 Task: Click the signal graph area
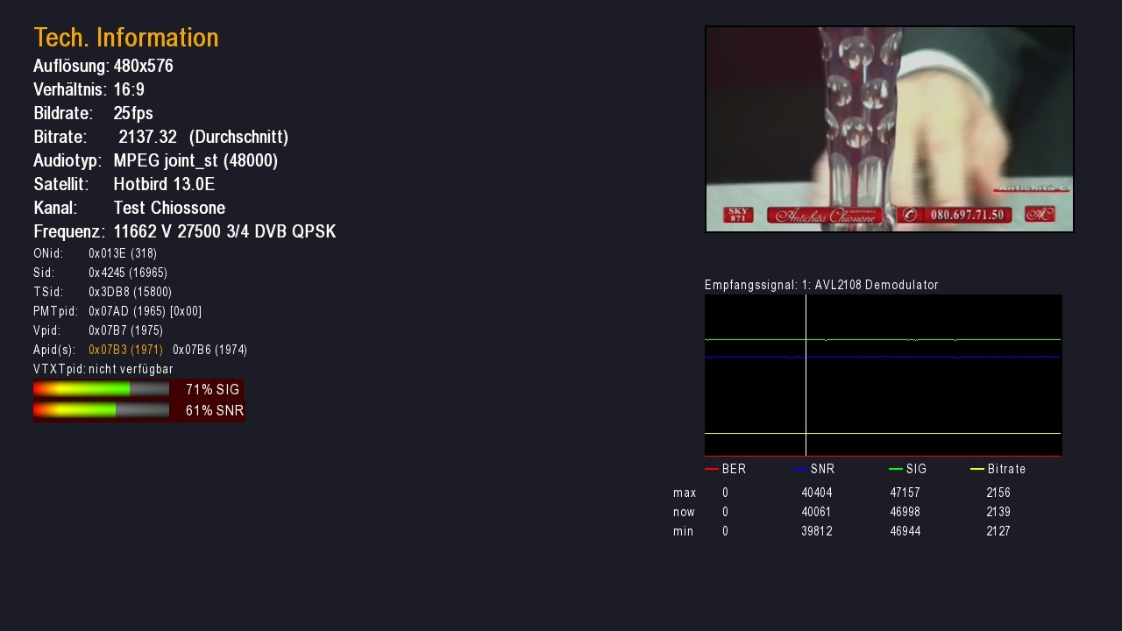point(884,375)
